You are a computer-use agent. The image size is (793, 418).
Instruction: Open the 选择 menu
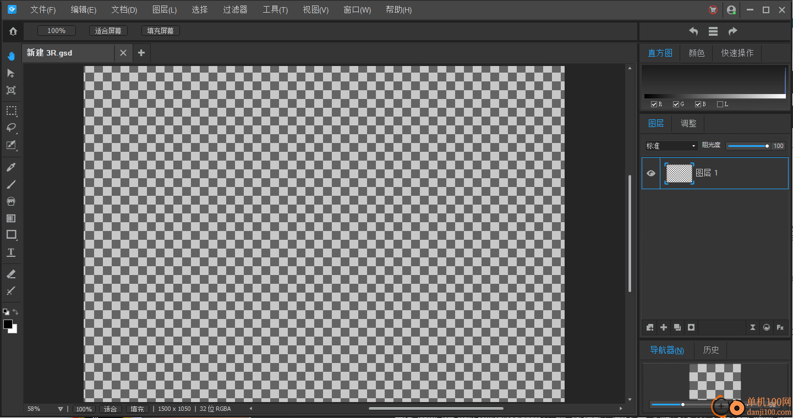200,10
